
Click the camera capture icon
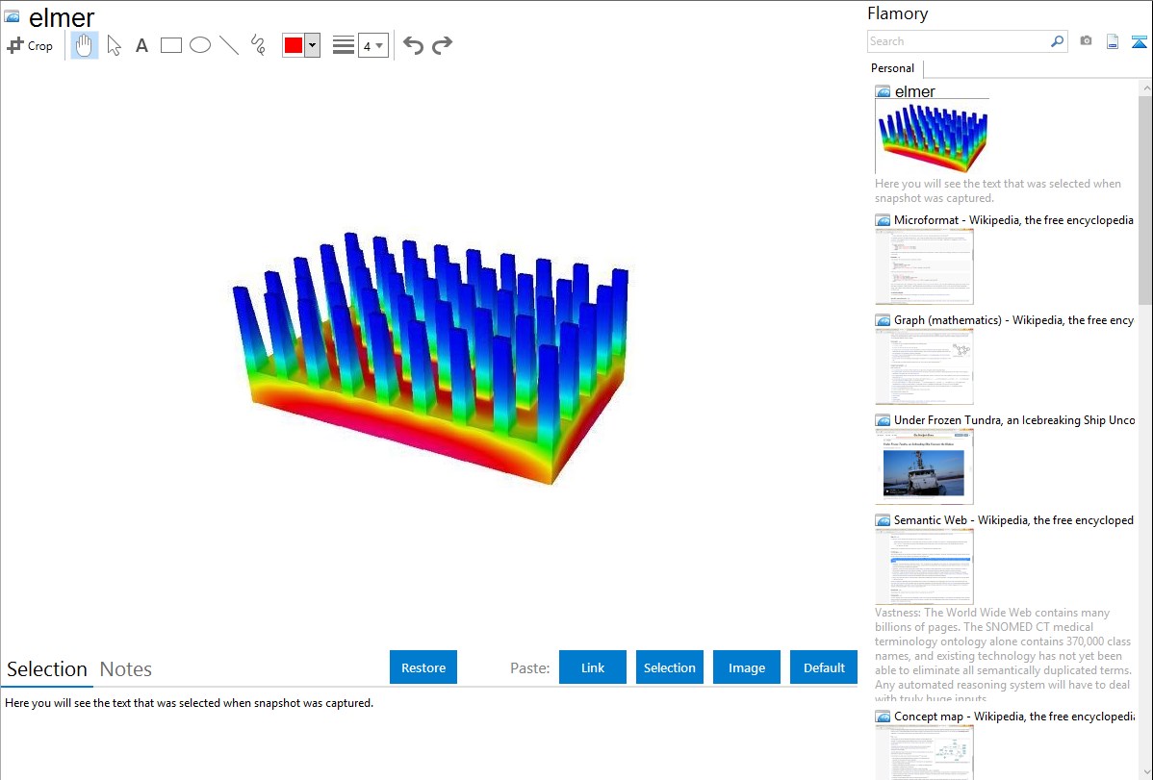pyautogui.click(x=1086, y=41)
